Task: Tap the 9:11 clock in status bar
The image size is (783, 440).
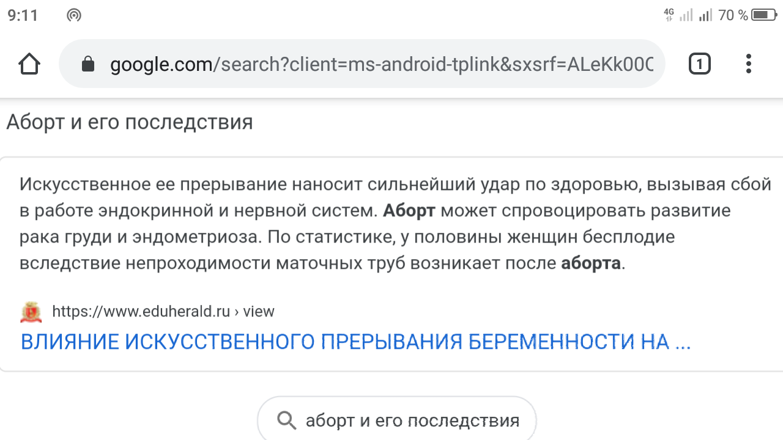Action: click(23, 15)
